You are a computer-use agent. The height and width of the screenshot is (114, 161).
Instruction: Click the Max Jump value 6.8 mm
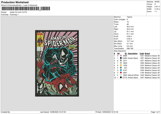pyautogui.click(x=130, y=46)
